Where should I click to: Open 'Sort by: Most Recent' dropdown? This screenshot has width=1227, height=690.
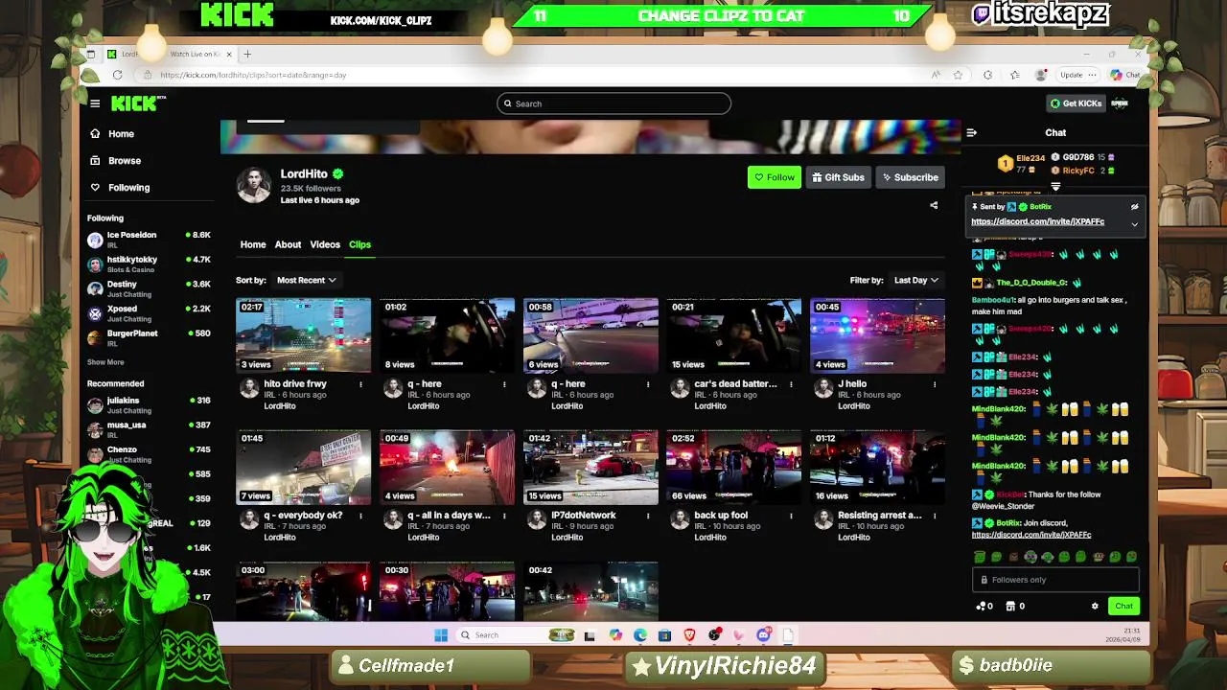pyautogui.click(x=306, y=280)
